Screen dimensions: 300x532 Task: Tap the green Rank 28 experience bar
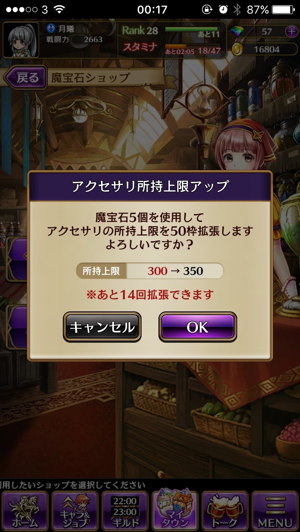(x=192, y=30)
